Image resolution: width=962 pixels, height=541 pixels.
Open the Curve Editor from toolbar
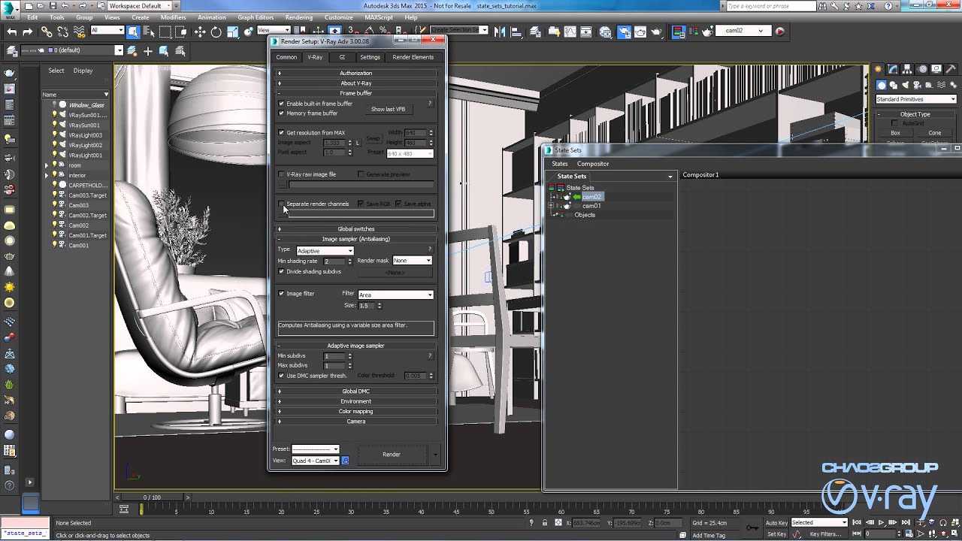(570, 32)
